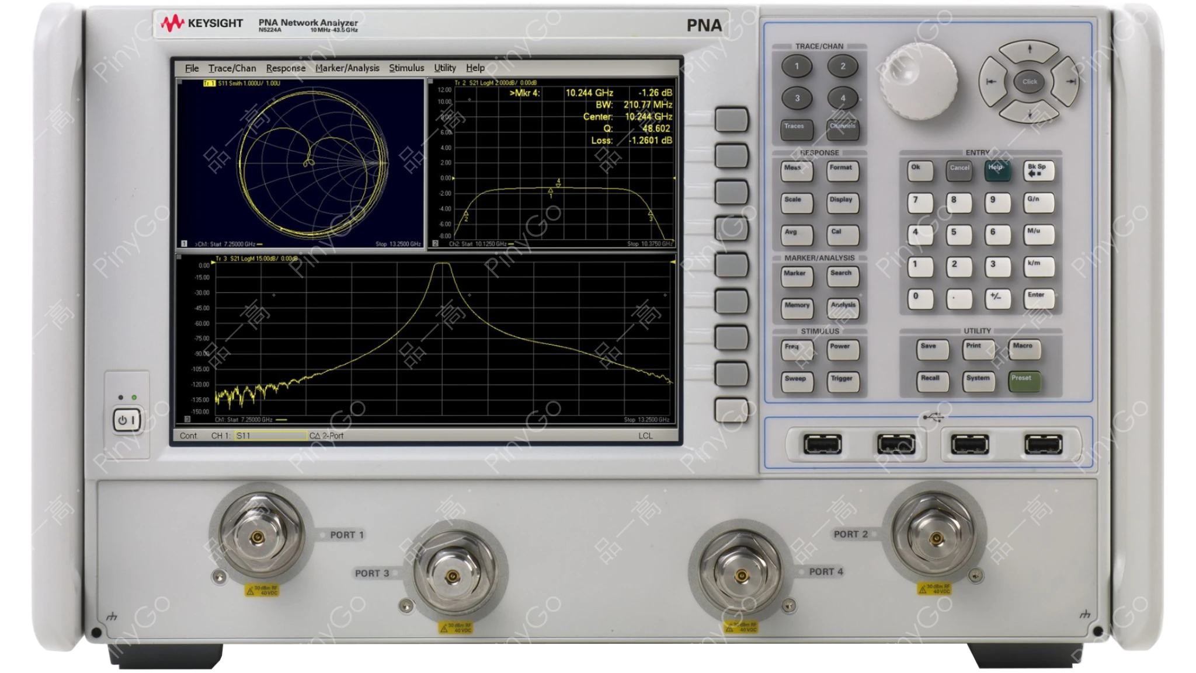
Task: Open the Utility menu
Action: (444, 68)
